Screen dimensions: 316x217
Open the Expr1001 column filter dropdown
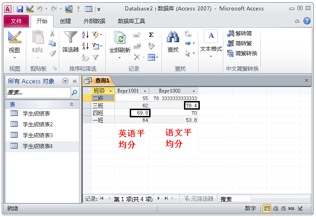tap(145, 91)
